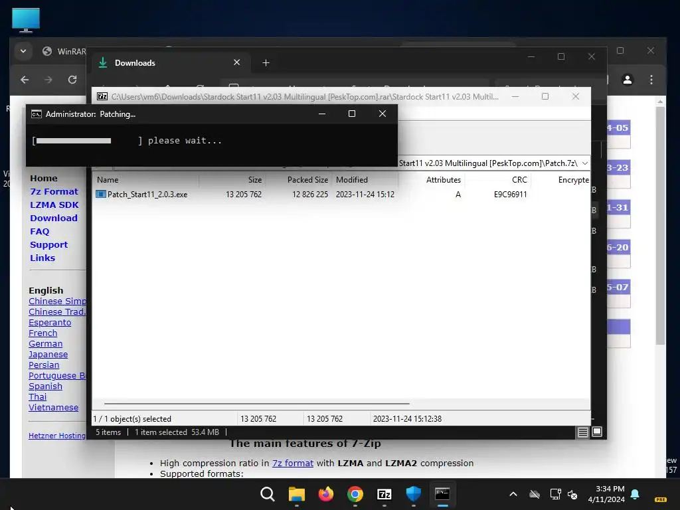Viewport: 680px width, 510px height.
Task: Switch site language to Persian
Action: tap(44, 365)
